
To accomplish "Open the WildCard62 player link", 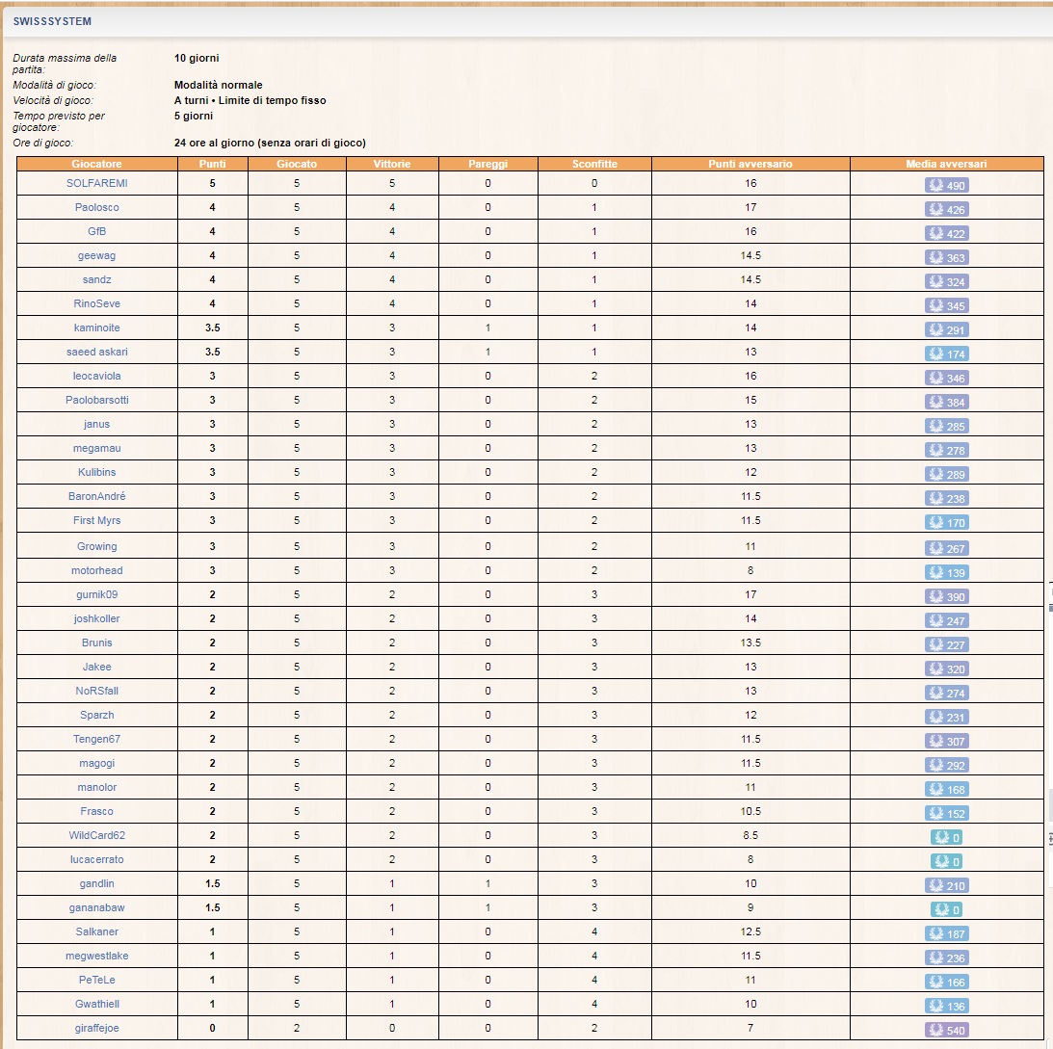I will 96,835.
